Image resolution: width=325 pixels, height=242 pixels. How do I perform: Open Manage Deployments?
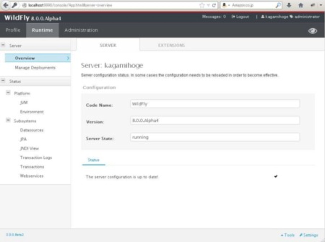(35, 67)
